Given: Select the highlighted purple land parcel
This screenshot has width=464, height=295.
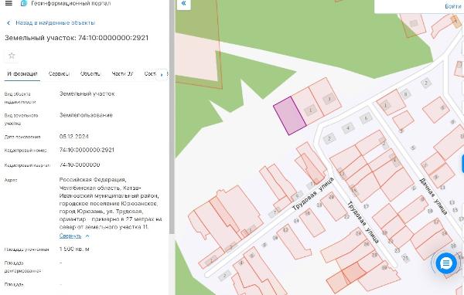Looking at the screenshot, I should tap(289, 116).
